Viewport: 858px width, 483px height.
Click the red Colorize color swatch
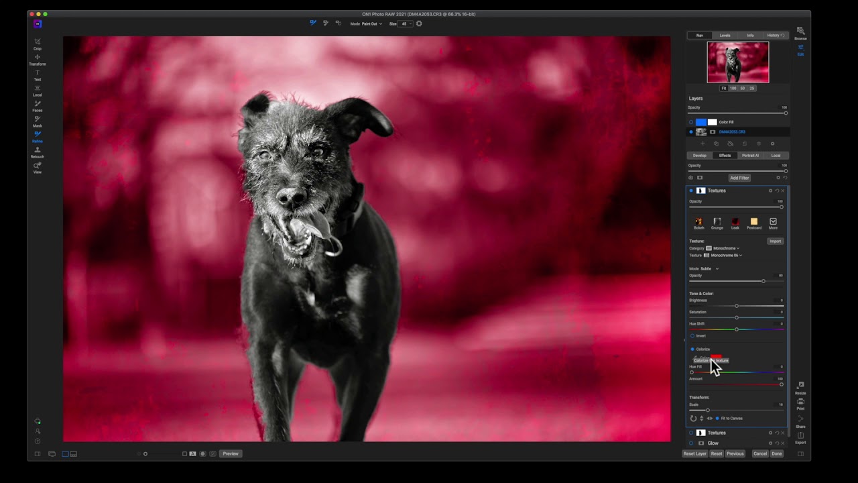tap(716, 357)
